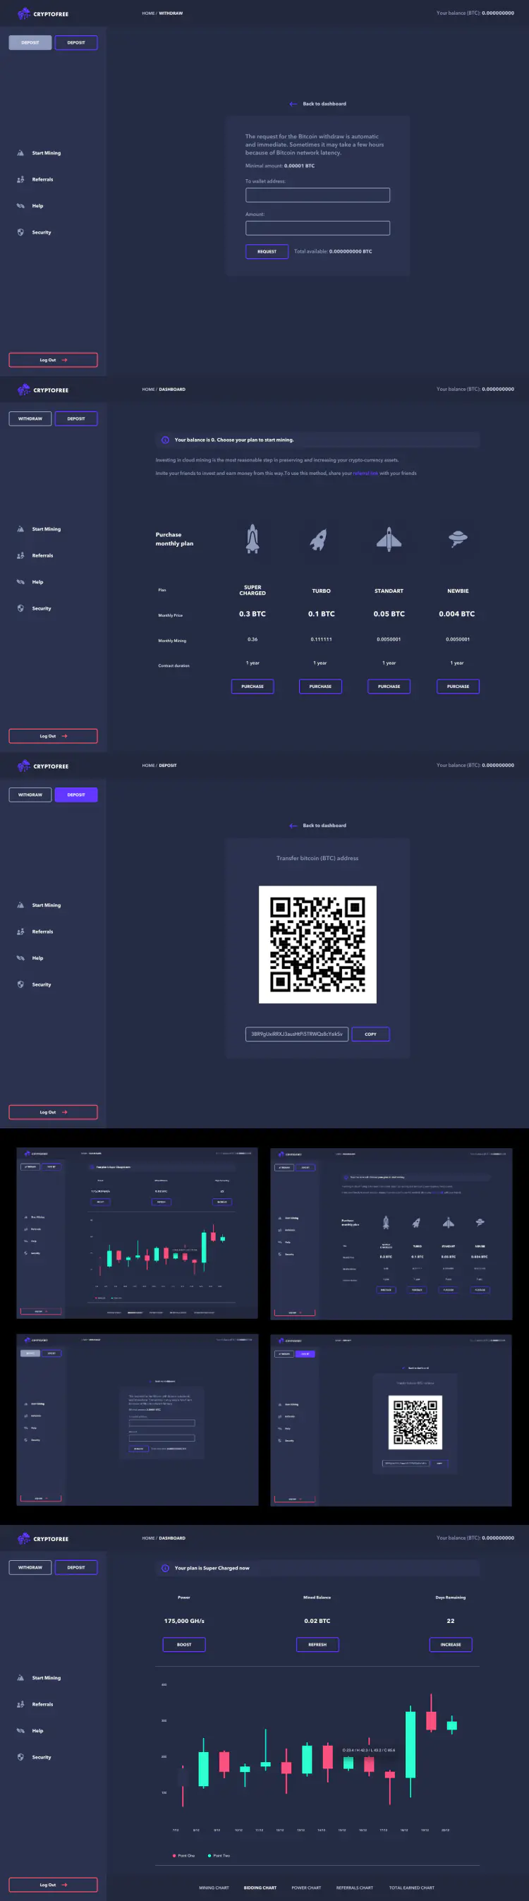Click Help icon on Deposit screen sidebar
The height and width of the screenshot is (1901, 529).
(20, 958)
